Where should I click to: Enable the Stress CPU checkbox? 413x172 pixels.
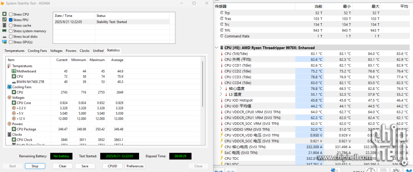pyautogui.click(x=11, y=14)
